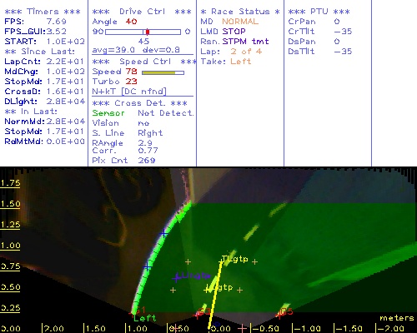The image size is (417, 333).
Task: Click the green Left label at curve base
Action: click(144, 318)
